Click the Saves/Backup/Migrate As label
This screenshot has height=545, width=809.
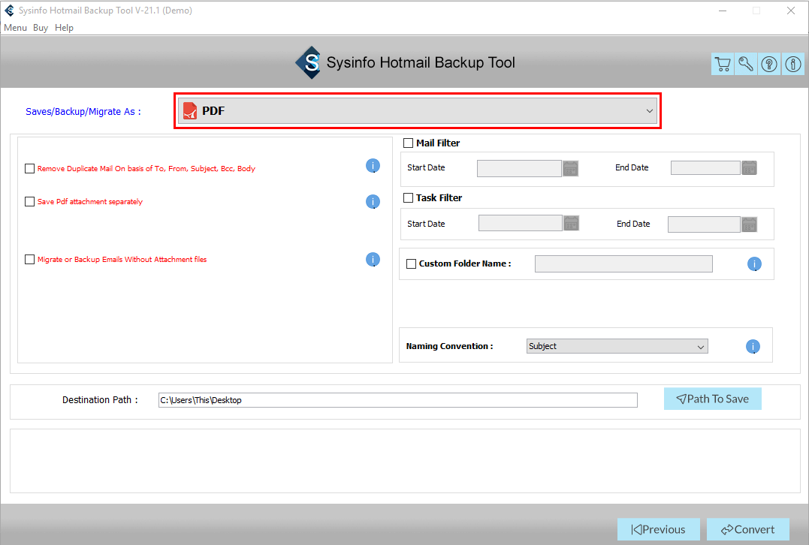tap(83, 111)
